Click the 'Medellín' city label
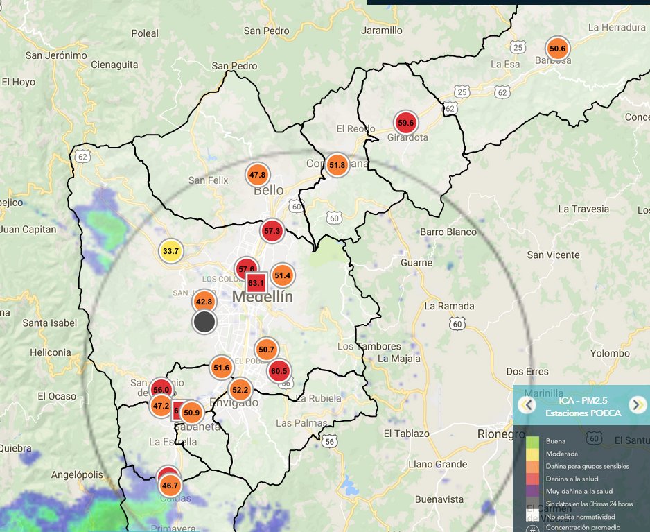This screenshot has width=650, height=532. point(263,297)
